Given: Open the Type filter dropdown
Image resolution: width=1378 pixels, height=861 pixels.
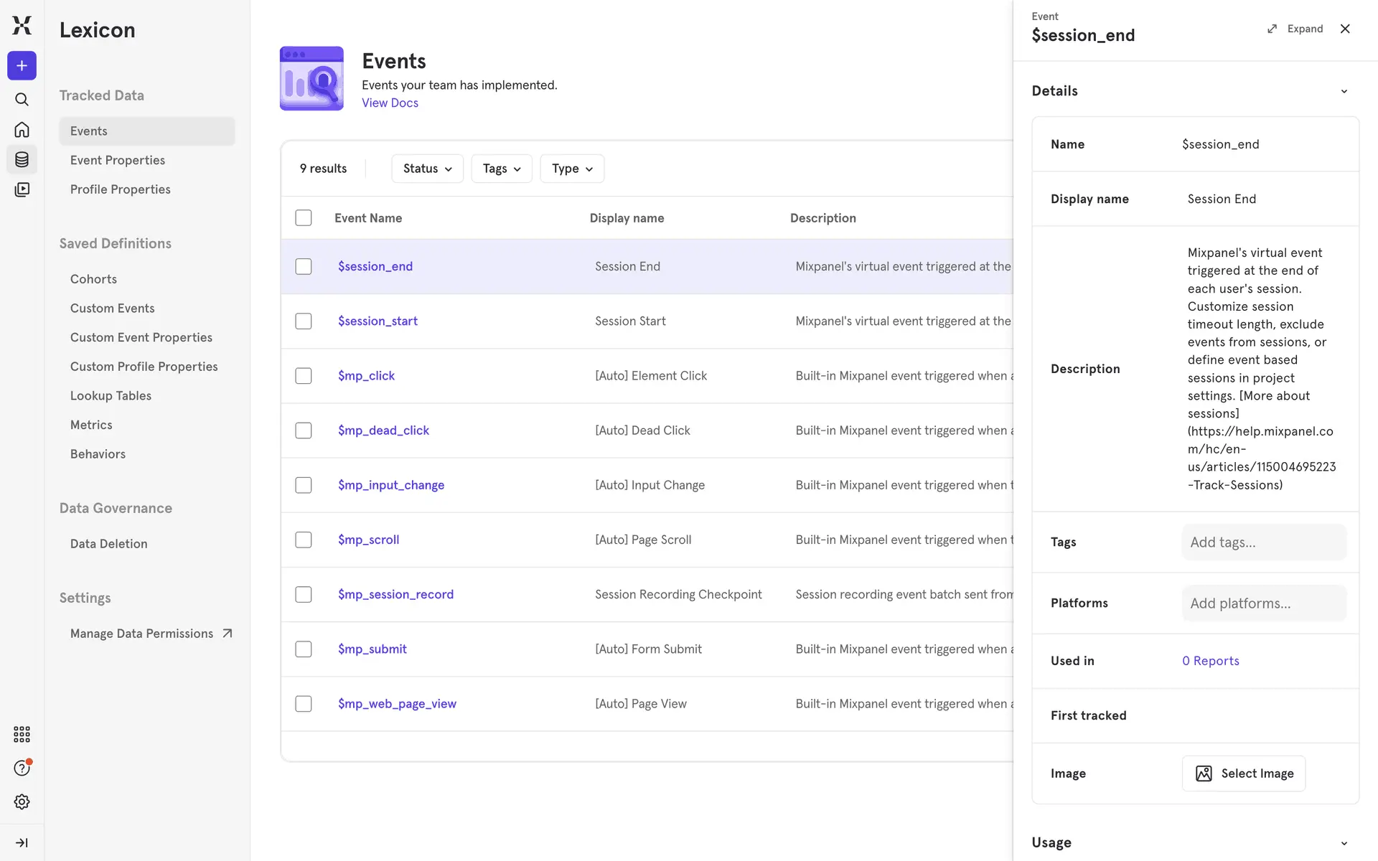Looking at the screenshot, I should [x=571, y=169].
